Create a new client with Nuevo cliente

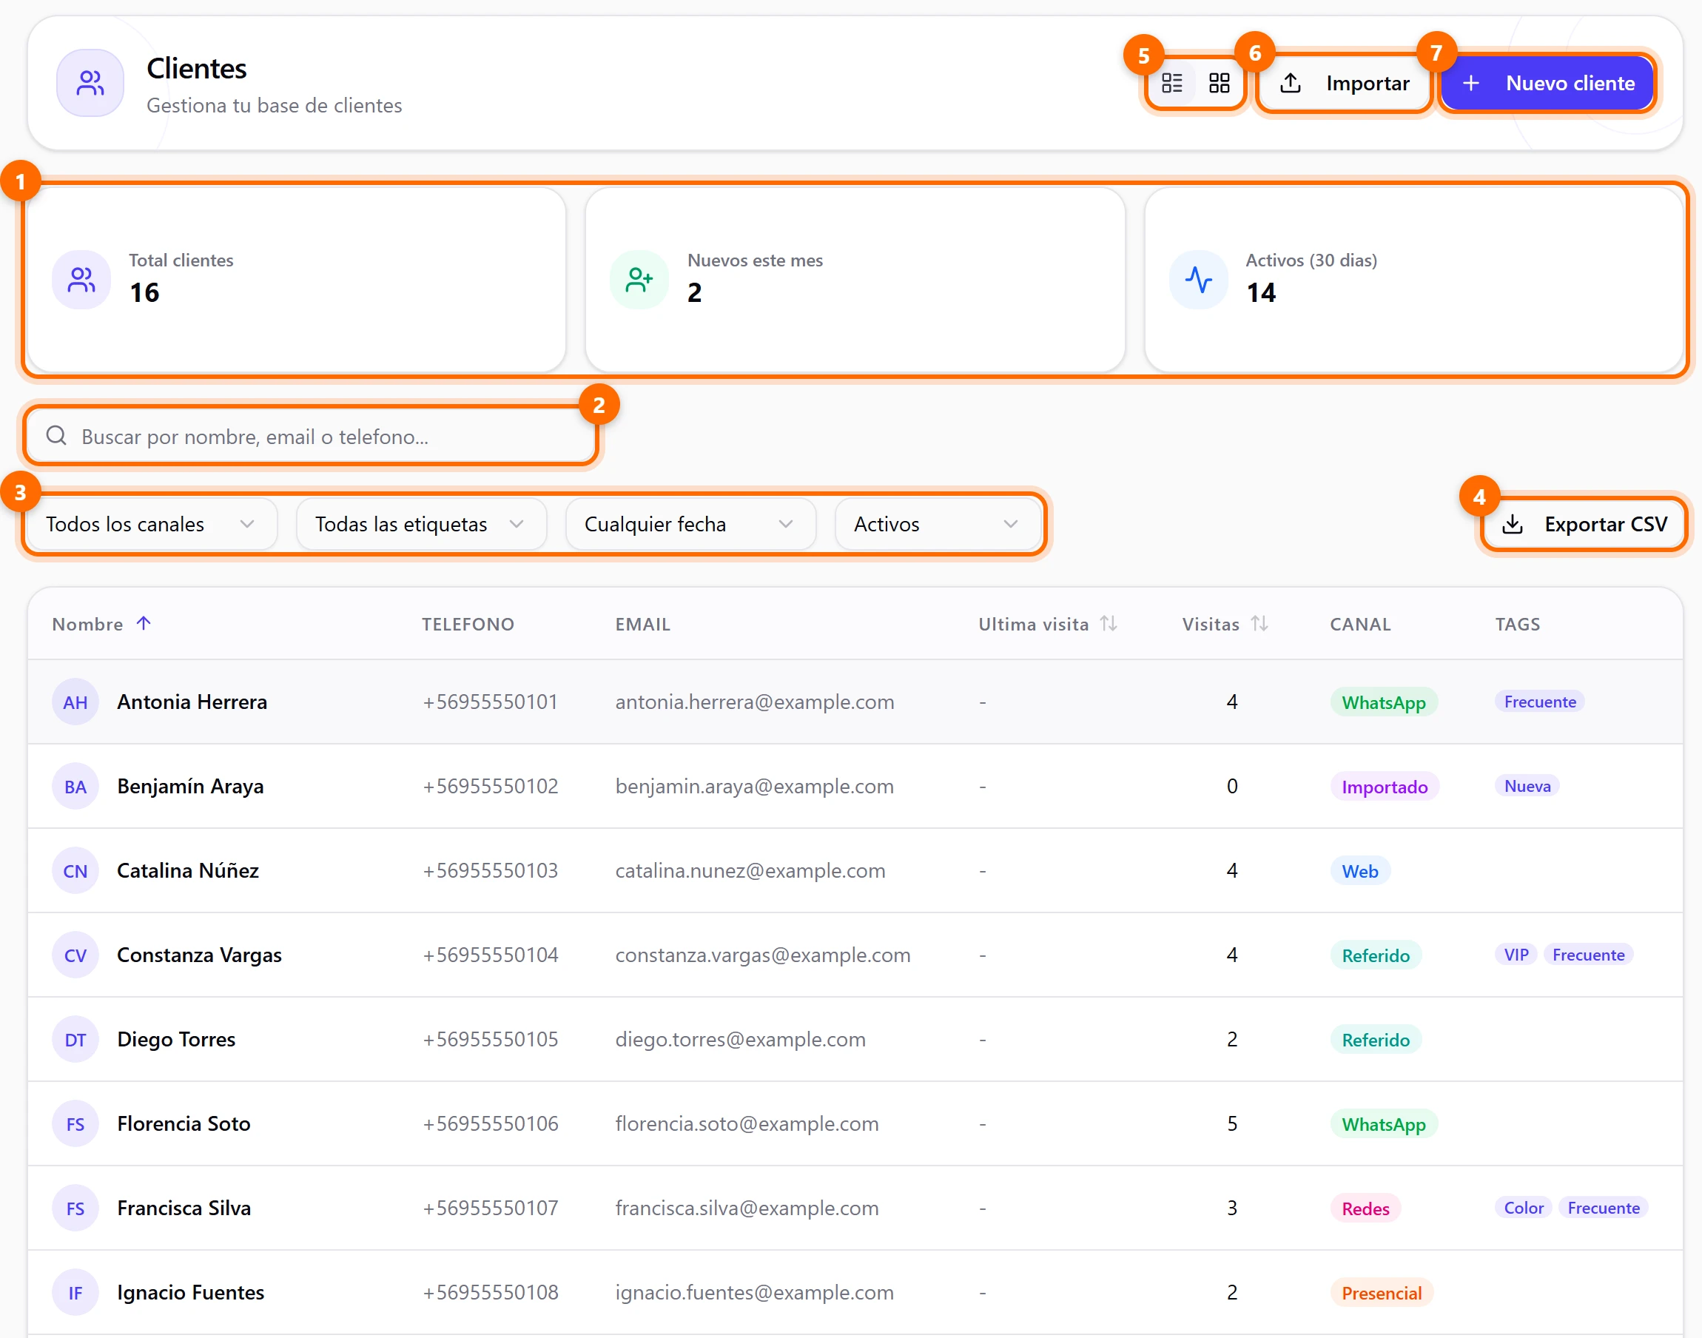pyautogui.click(x=1547, y=83)
